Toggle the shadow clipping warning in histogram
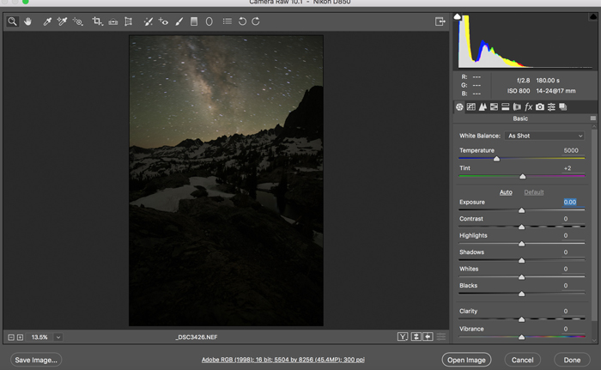The image size is (601, 370). pyautogui.click(x=458, y=16)
